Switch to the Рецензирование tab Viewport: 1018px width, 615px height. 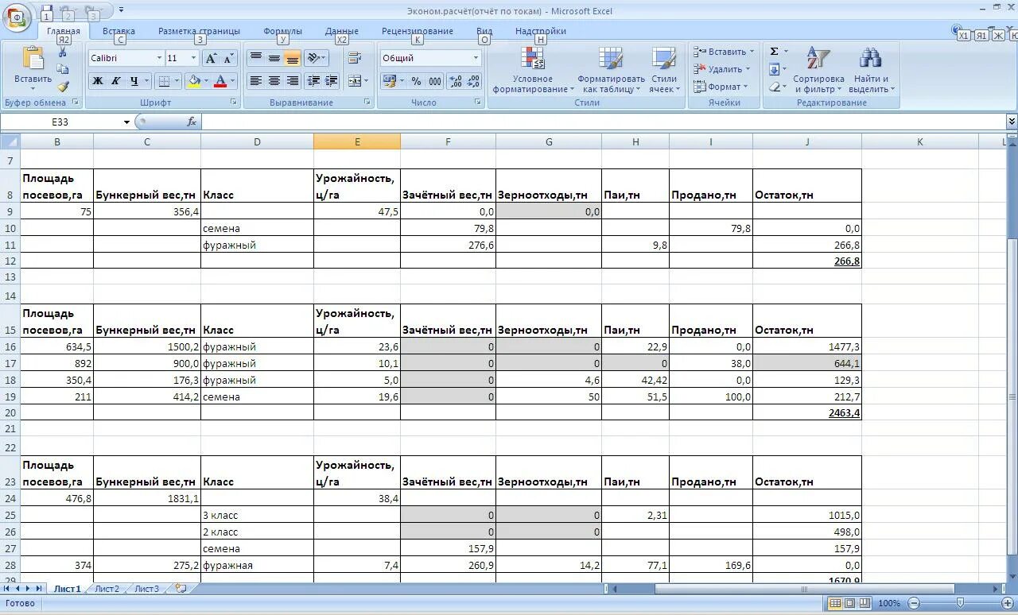coord(417,31)
